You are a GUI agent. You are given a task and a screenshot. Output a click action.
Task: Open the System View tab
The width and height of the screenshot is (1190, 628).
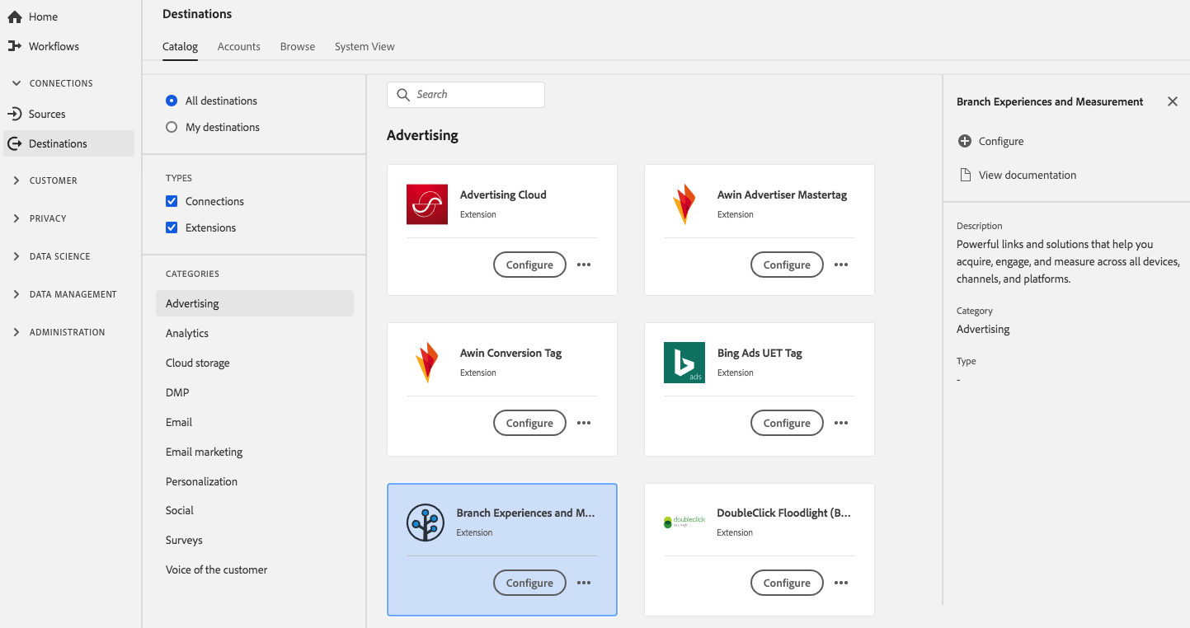(365, 46)
